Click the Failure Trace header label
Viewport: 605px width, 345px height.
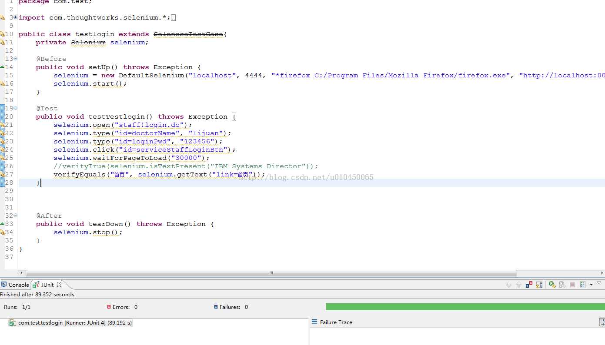point(336,322)
